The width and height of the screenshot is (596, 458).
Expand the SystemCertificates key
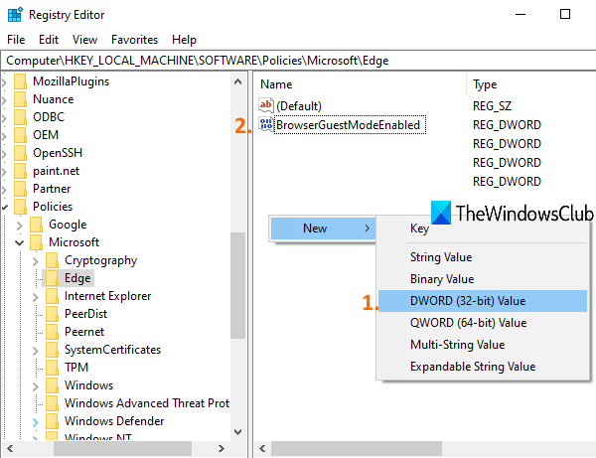[36, 351]
